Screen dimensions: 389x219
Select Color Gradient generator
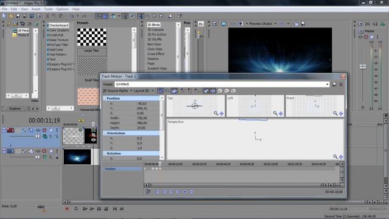[x=59, y=30]
